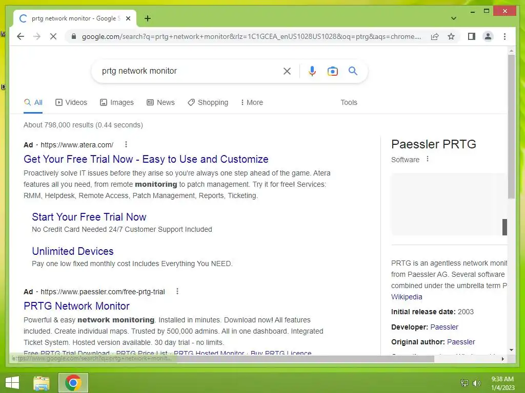Click the Chrome taskbar icon
The image size is (525, 393).
73,383
